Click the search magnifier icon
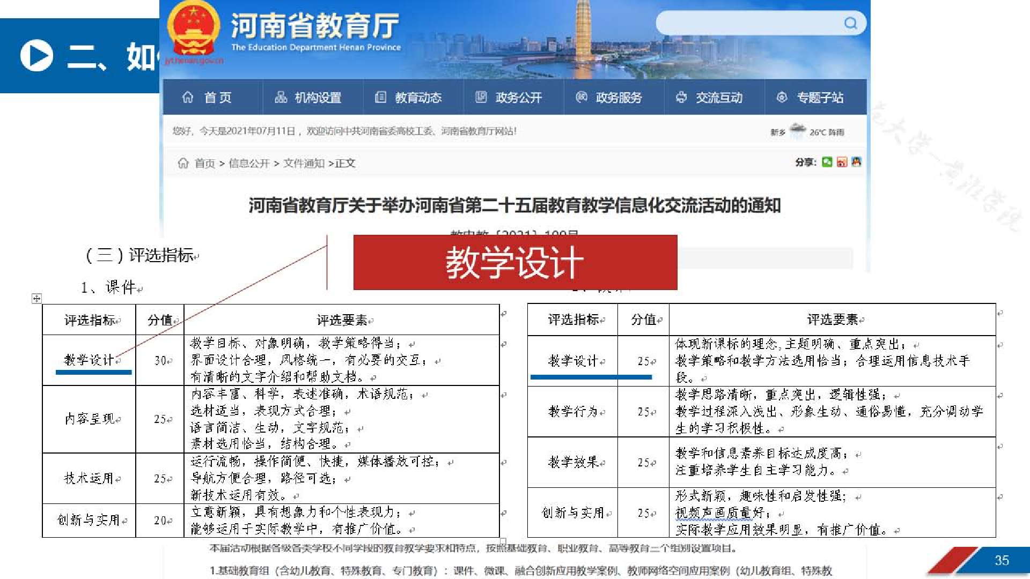1030x579 pixels. (x=850, y=23)
